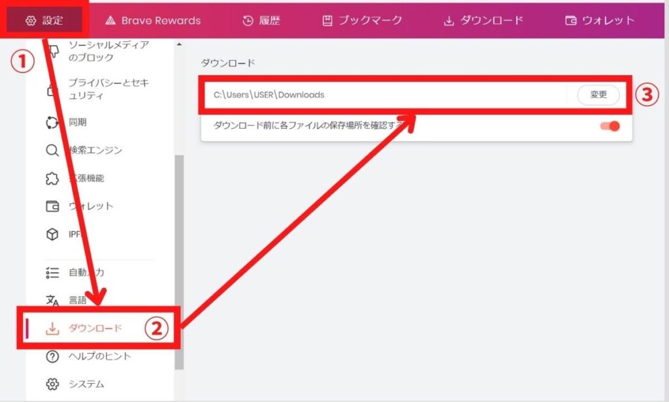
Task: Toggle ダウンロード前に各ファイルの保存場所を確認する switch
Action: click(610, 126)
